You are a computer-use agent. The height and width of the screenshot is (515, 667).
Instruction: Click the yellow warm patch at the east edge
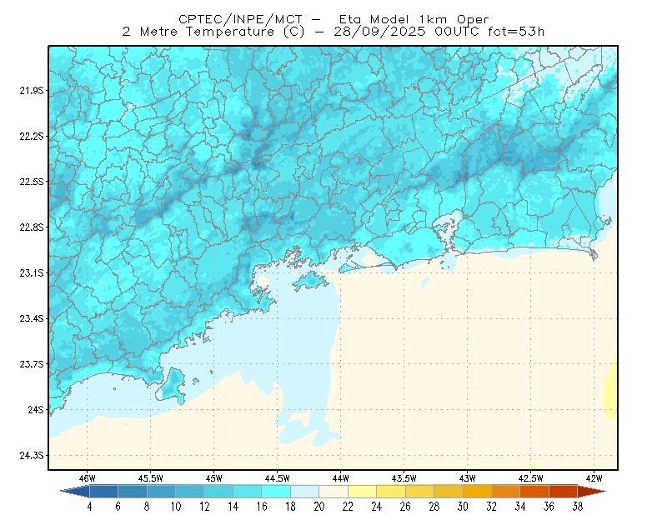coord(611,387)
